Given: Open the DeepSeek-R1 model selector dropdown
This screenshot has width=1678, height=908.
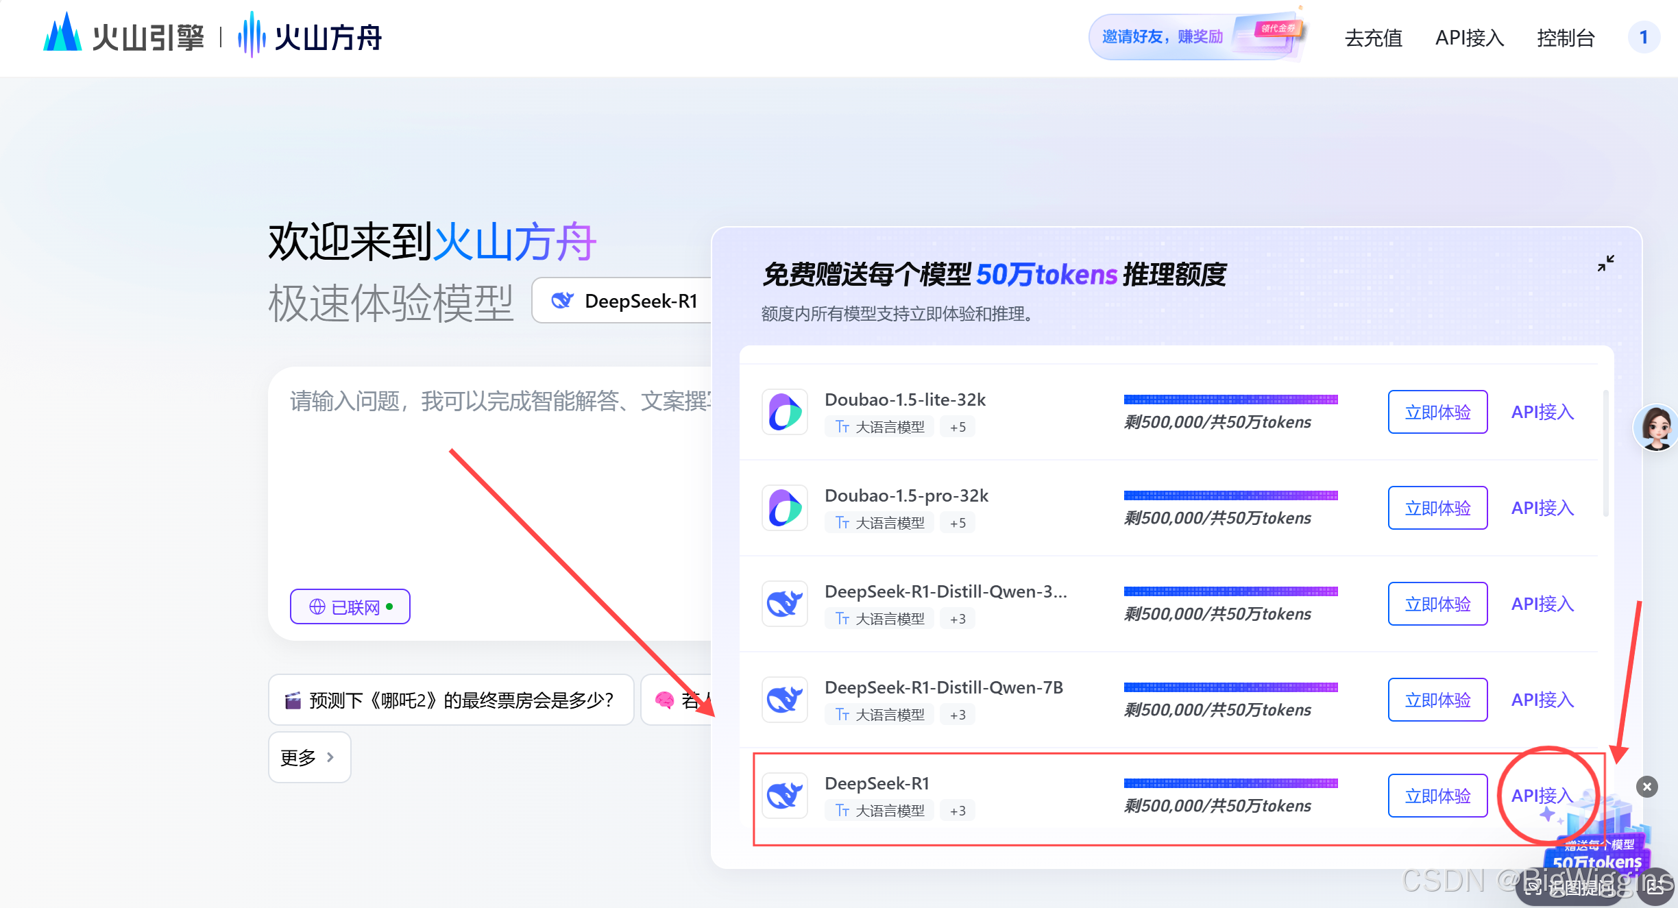Looking at the screenshot, I should point(624,301).
